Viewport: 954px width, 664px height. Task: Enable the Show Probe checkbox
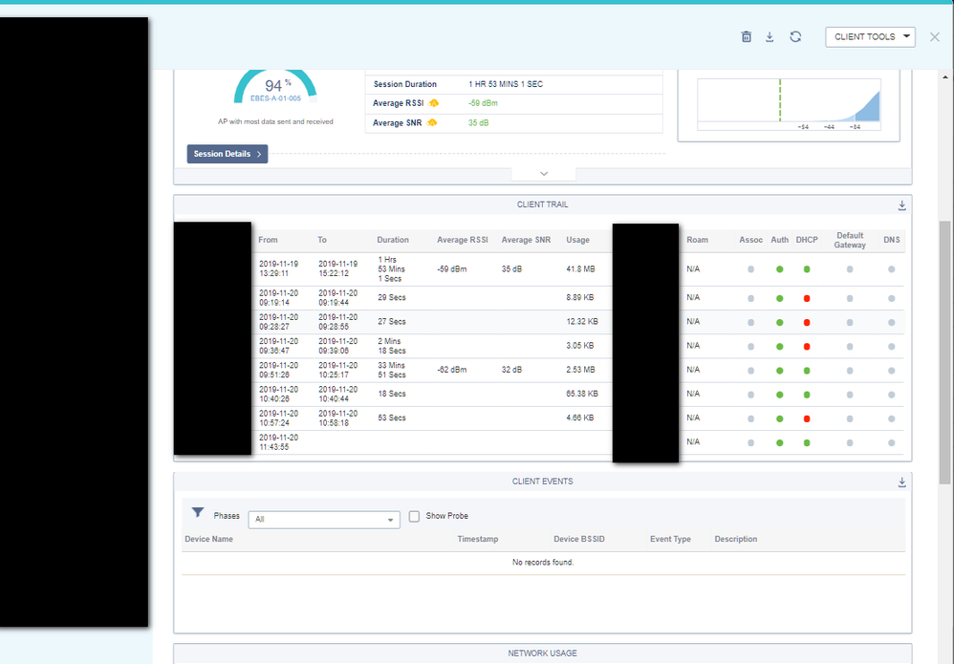(414, 516)
